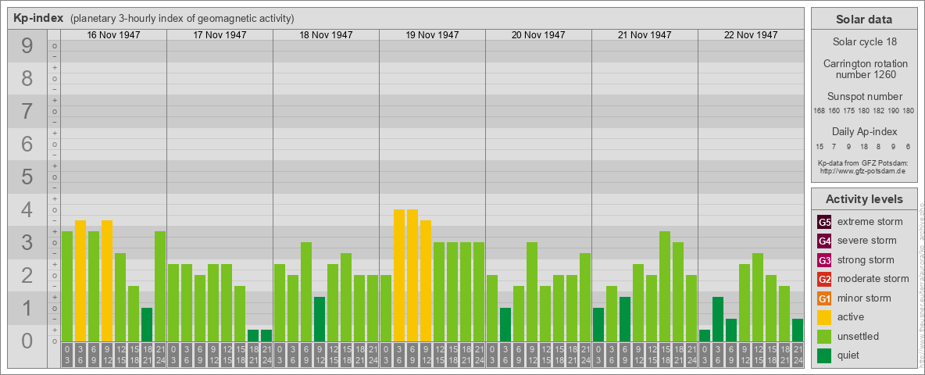Click yellow 9-12 bar on 19 Nov 1947
The image size is (925, 375).
(425, 280)
